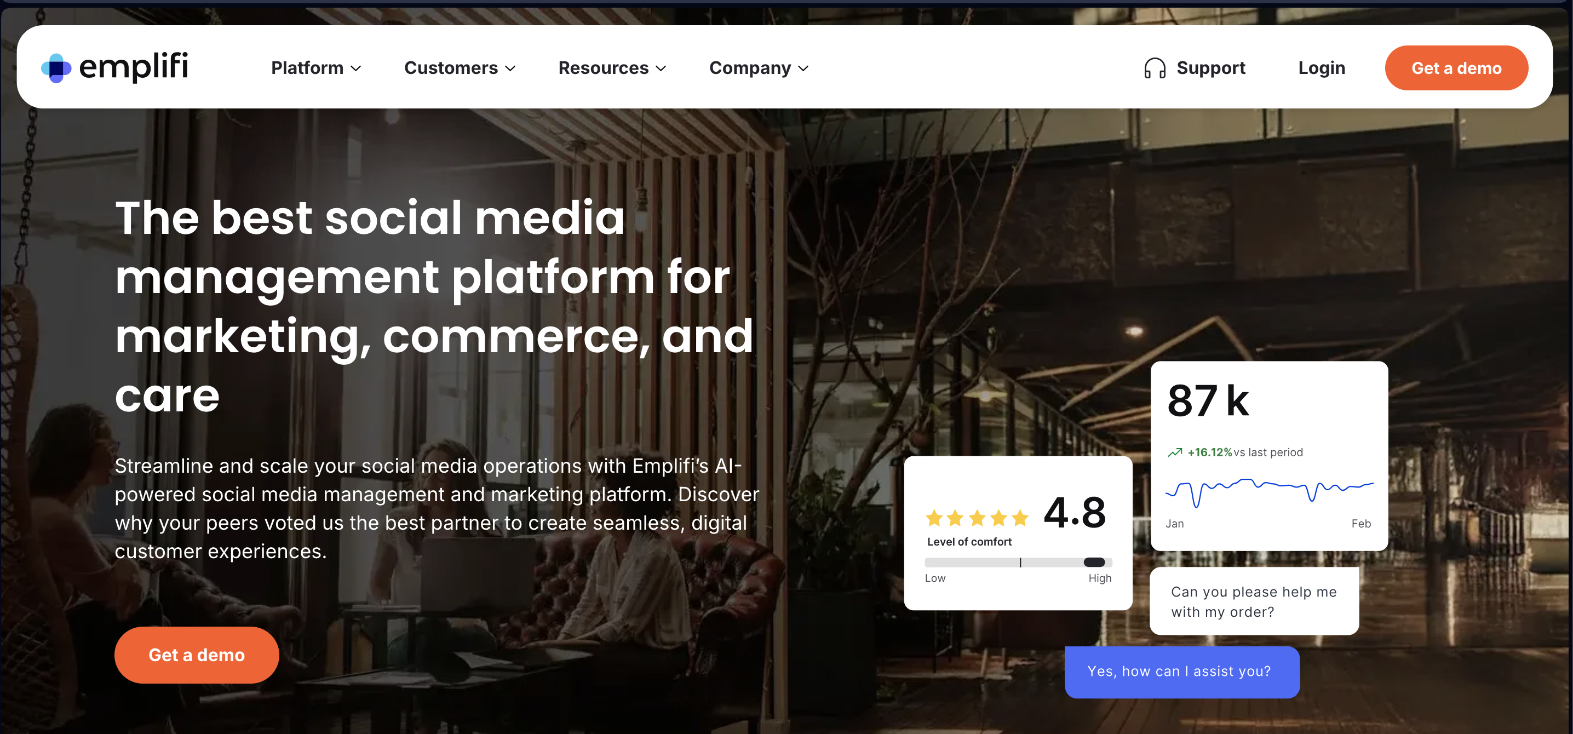The width and height of the screenshot is (1573, 734).
Task: Expand the Platform menu chevron
Action: tap(356, 68)
